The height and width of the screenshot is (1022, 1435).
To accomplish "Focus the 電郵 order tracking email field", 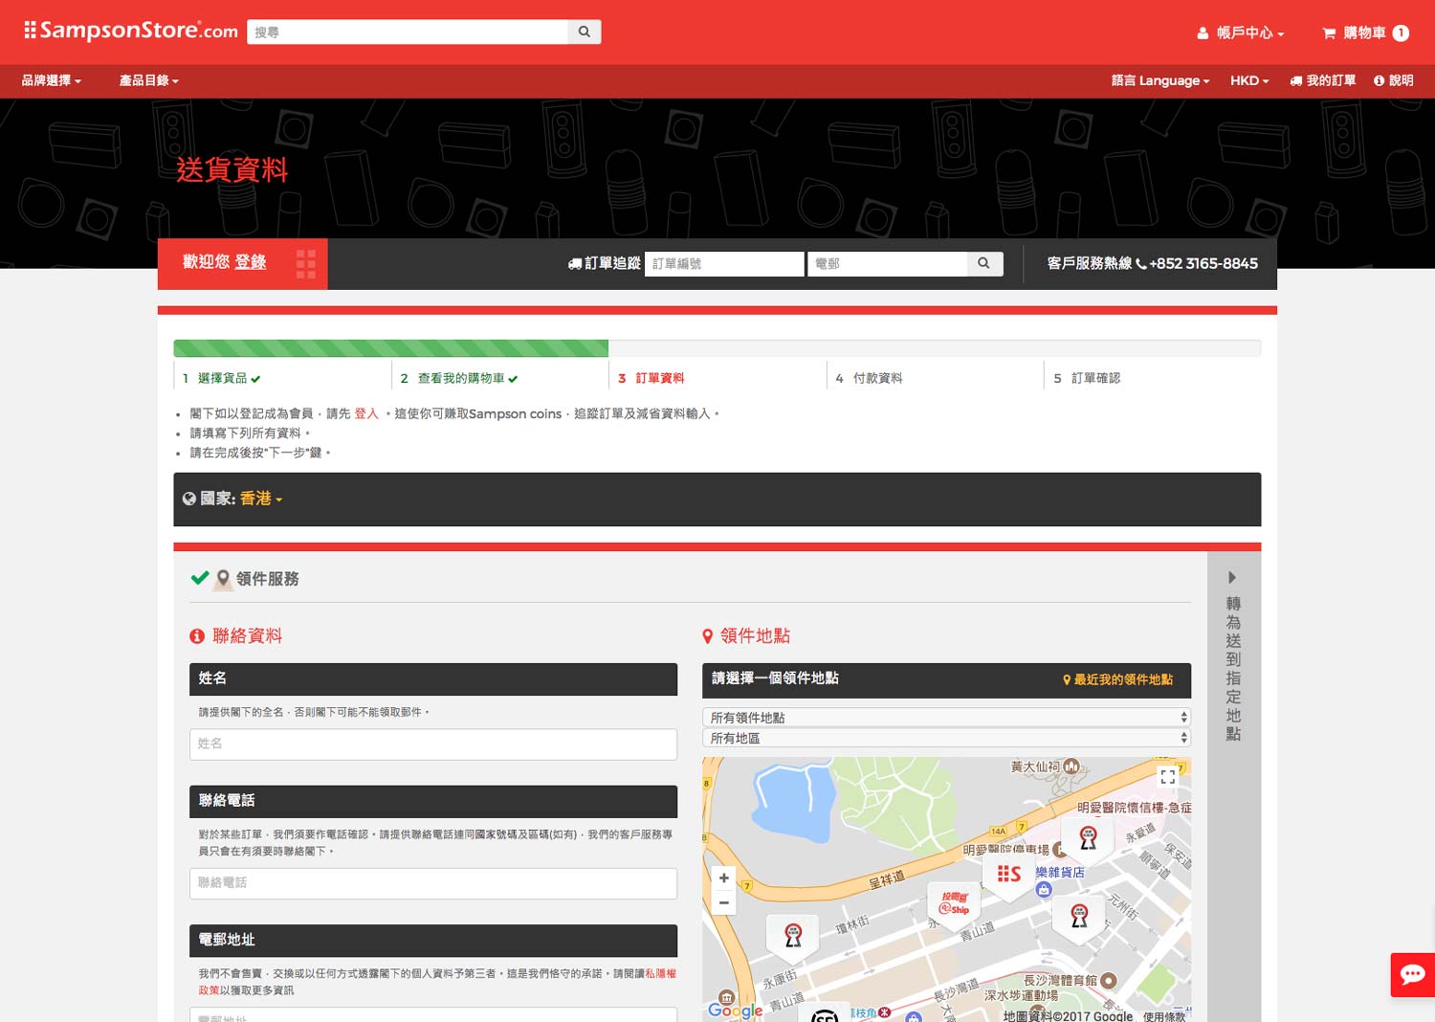I will pyautogui.click(x=887, y=264).
